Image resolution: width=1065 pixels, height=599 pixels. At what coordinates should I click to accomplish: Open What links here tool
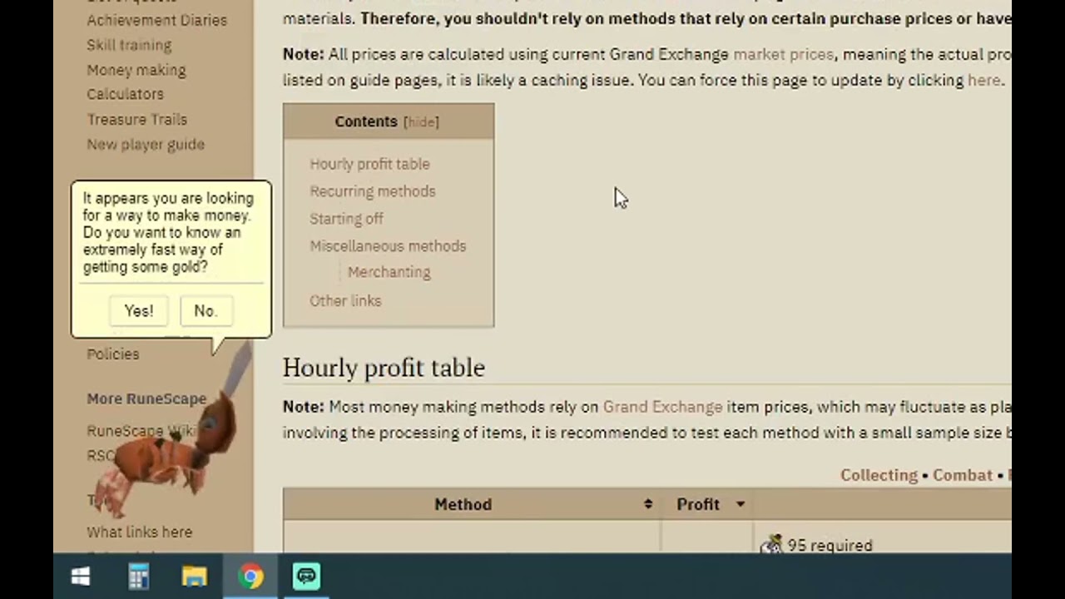[x=139, y=532]
